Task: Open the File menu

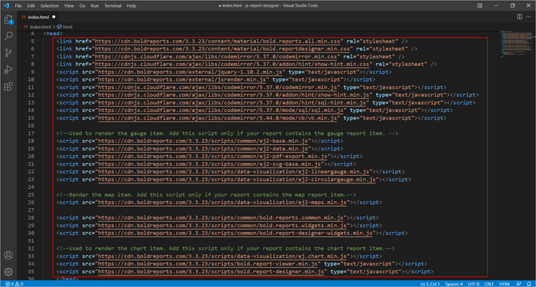Action: point(18,5)
